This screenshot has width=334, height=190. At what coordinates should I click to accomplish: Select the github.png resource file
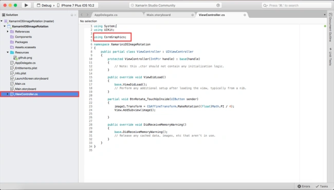point(25,58)
